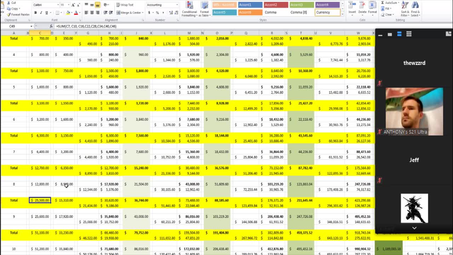The width and height of the screenshot is (453, 255).
Task: Apply the Accent5 cell style
Action: click(x=224, y=12)
